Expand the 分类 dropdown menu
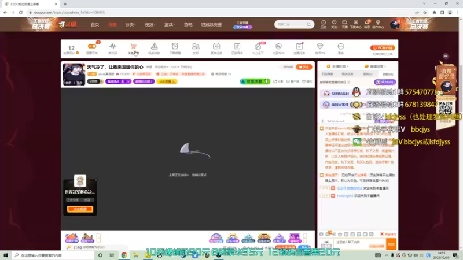463x260 pixels. pos(130,24)
